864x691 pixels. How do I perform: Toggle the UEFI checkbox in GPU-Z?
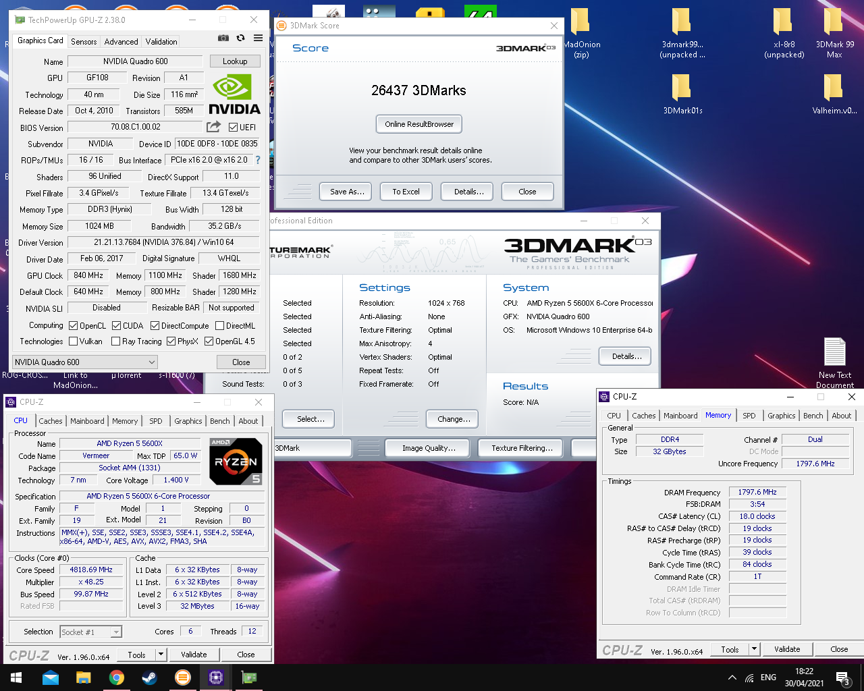point(233,127)
